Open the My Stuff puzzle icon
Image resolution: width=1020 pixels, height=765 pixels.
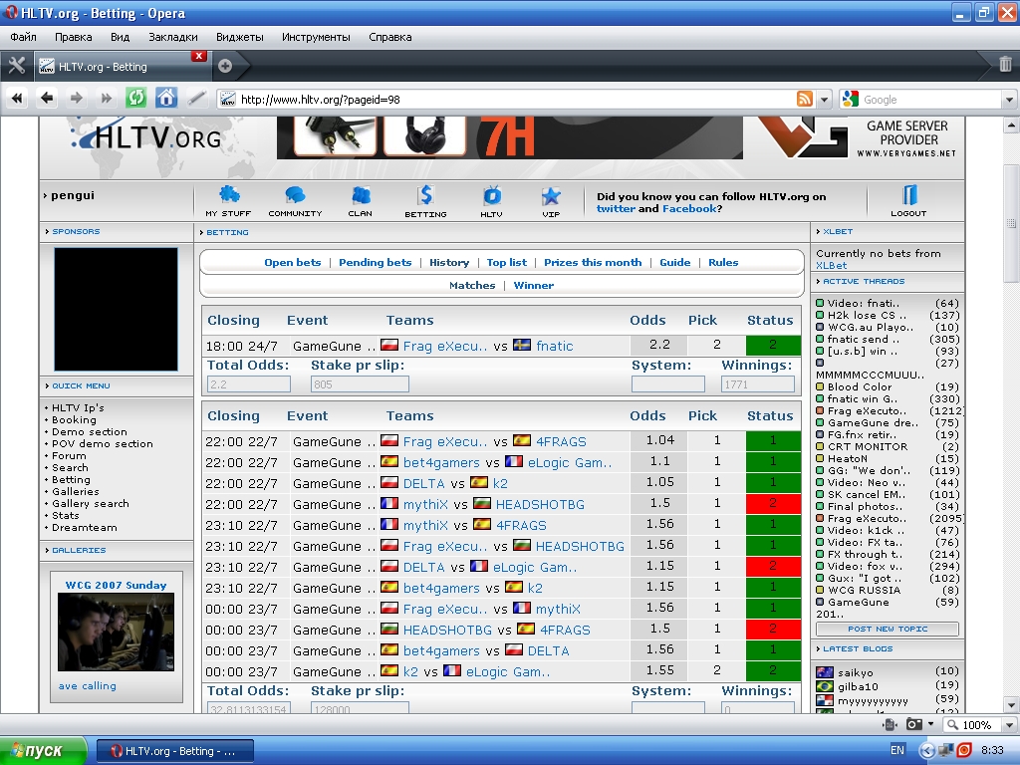coord(228,195)
